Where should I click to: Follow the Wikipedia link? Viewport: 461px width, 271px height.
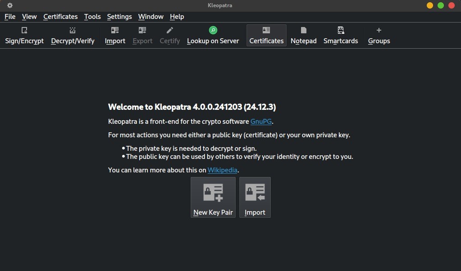click(x=222, y=170)
